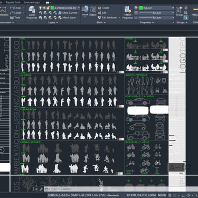Image resolution: width=198 pixels, height=198 pixels.
Task: Click the Make Current layer button
Action: pos(68,13)
